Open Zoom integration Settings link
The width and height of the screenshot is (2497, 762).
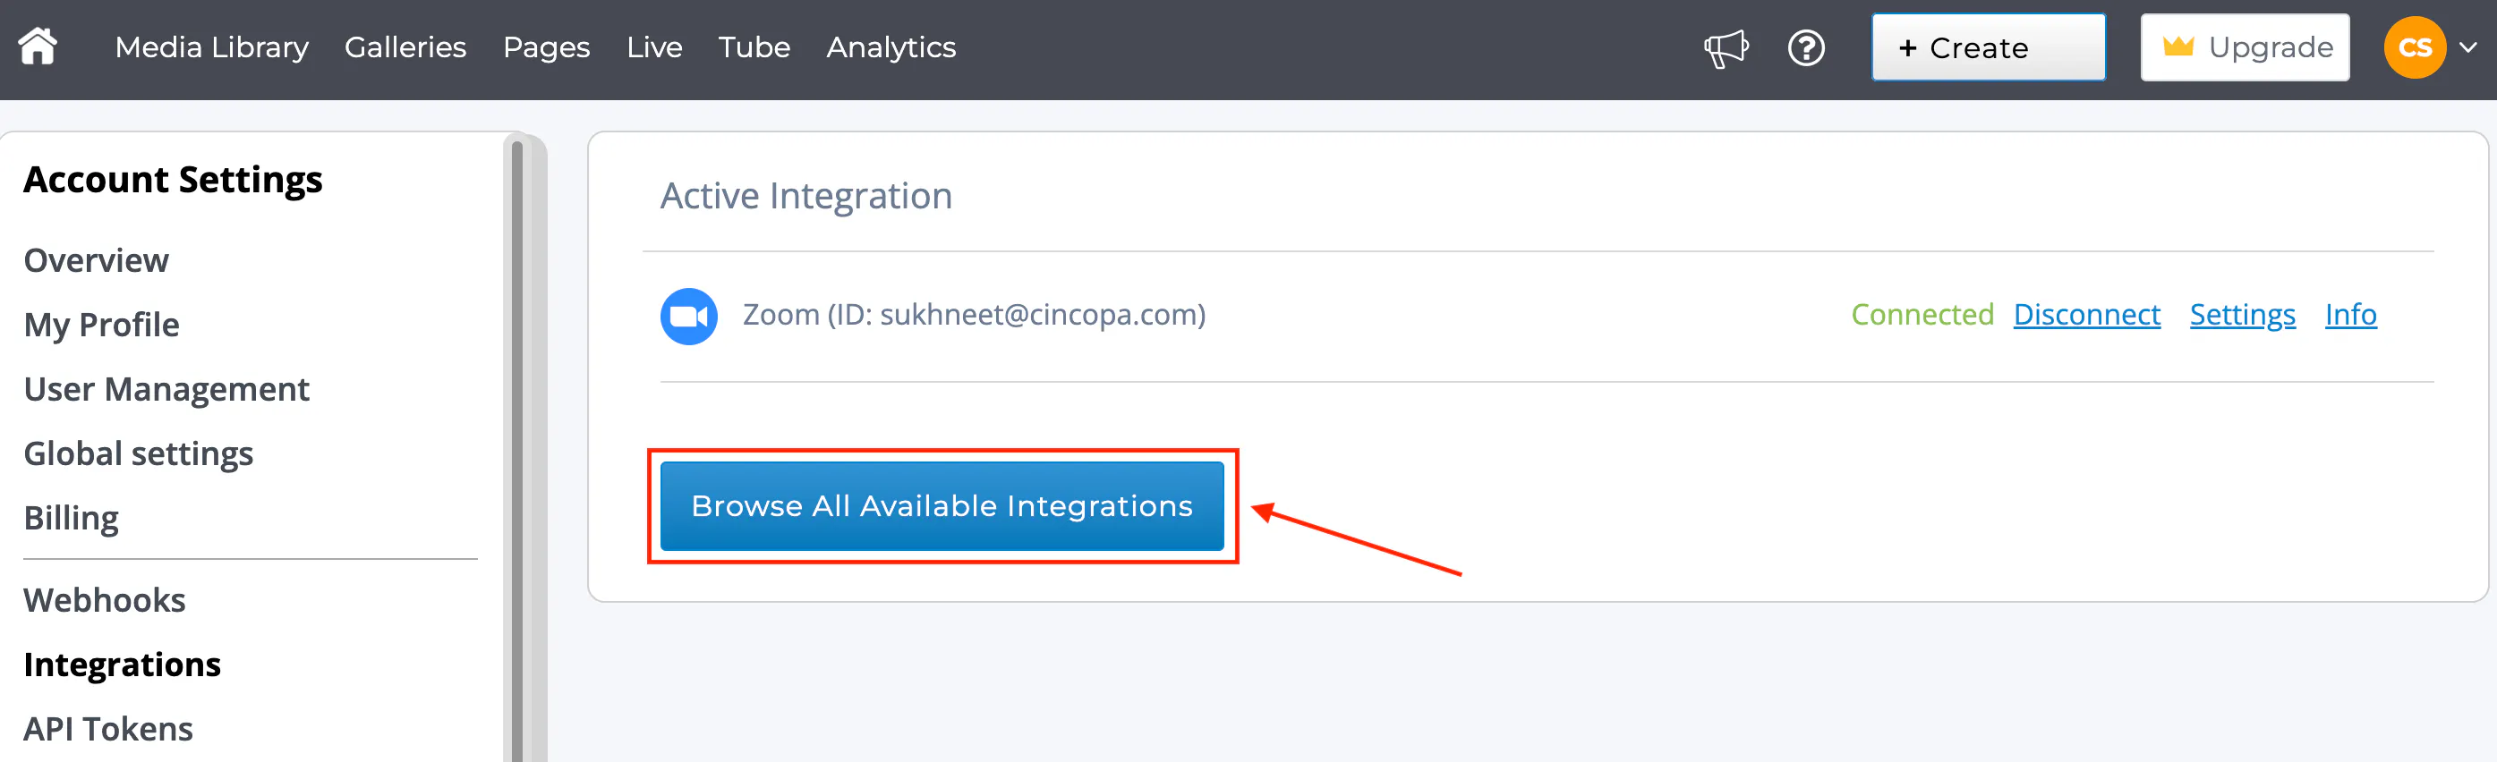click(2242, 315)
